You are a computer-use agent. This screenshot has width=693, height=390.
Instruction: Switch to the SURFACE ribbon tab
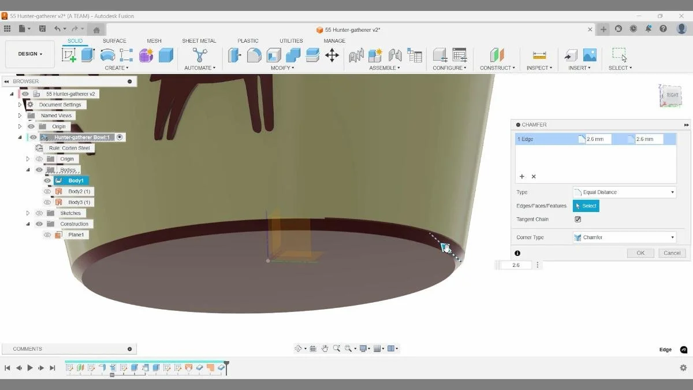tap(114, 40)
